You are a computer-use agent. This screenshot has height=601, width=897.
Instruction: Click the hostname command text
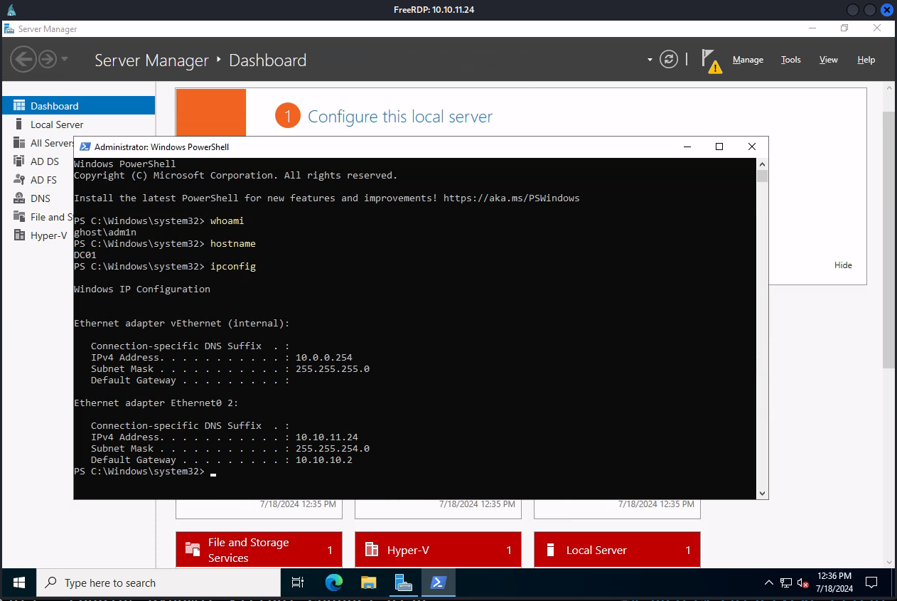(x=233, y=243)
